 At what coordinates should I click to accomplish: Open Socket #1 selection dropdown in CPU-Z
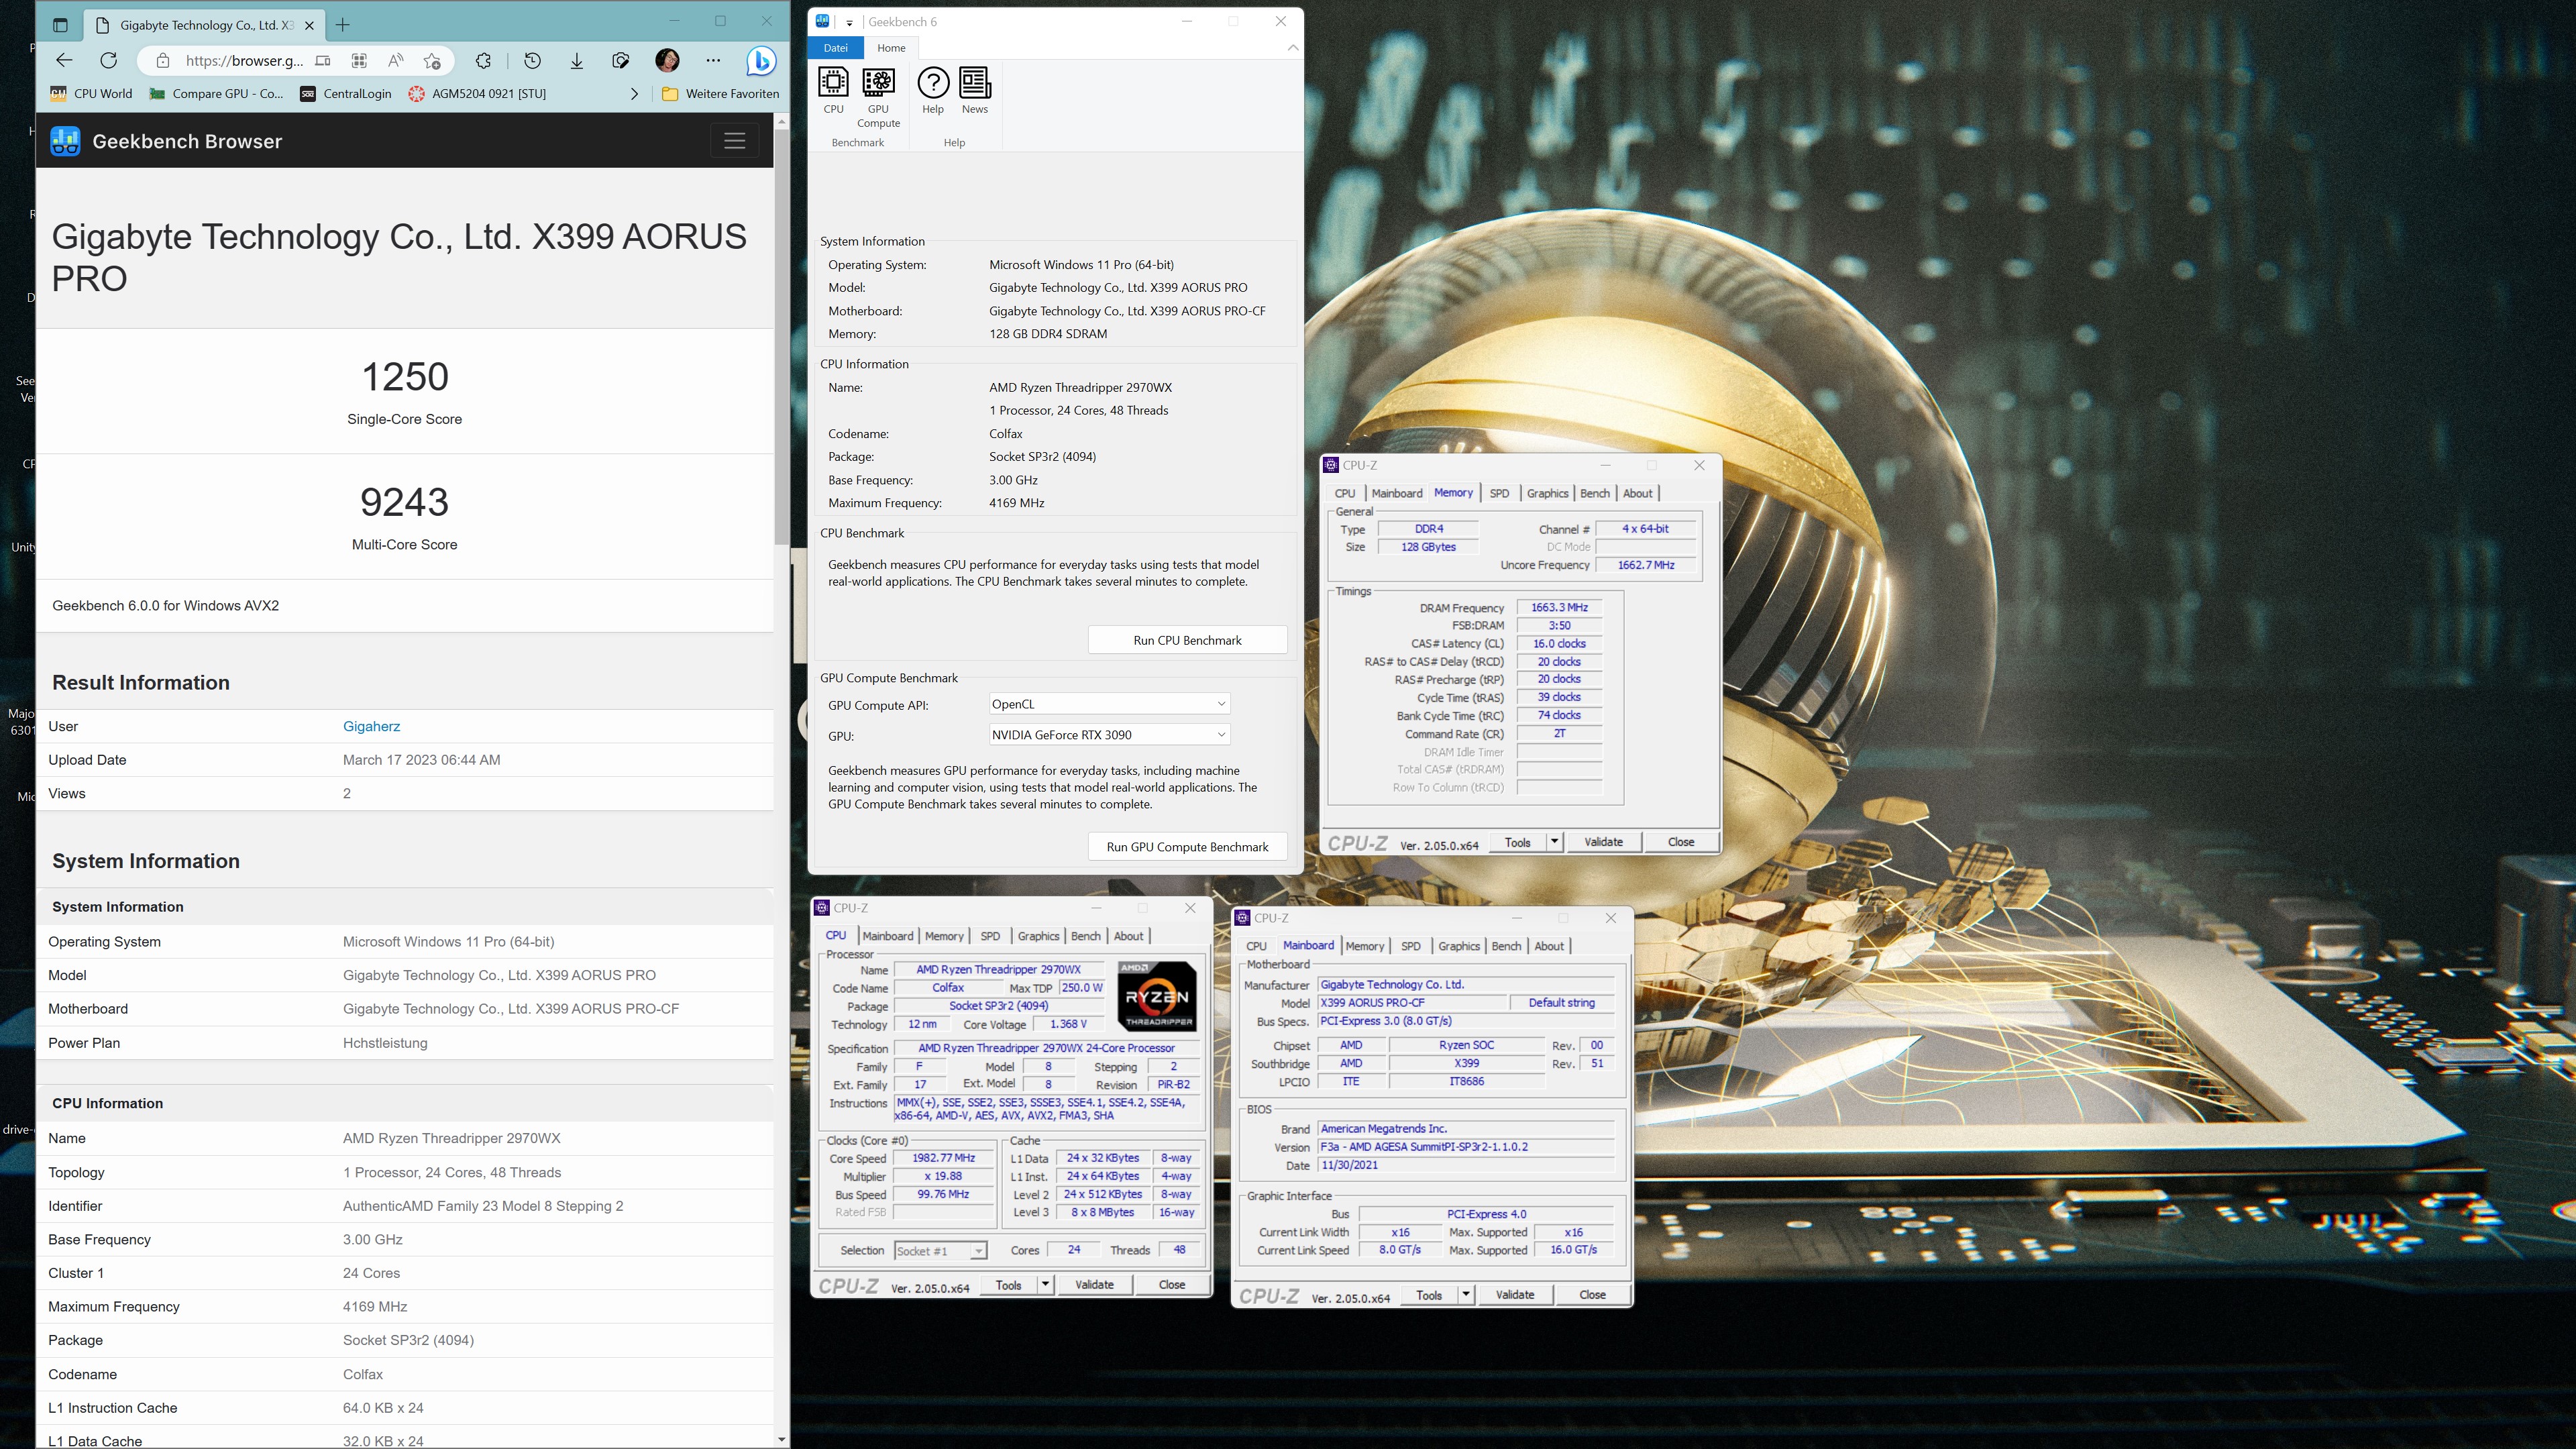pyautogui.click(x=940, y=1250)
